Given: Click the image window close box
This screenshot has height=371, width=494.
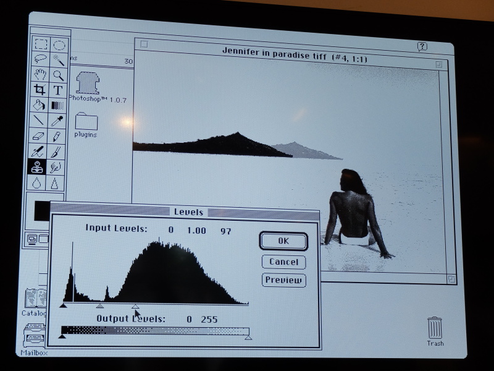Looking at the screenshot, I should 144,45.
